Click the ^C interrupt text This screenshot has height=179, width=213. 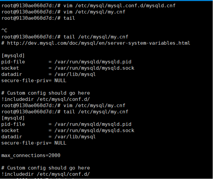point(4,31)
